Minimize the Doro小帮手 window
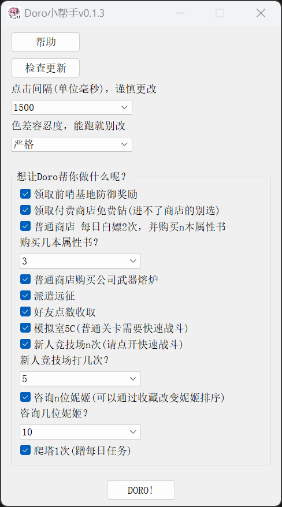Viewport: 282px width, 507px height. click(180, 13)
